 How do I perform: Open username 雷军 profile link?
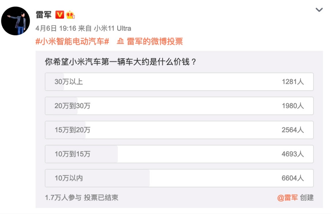tap(44, 15)
